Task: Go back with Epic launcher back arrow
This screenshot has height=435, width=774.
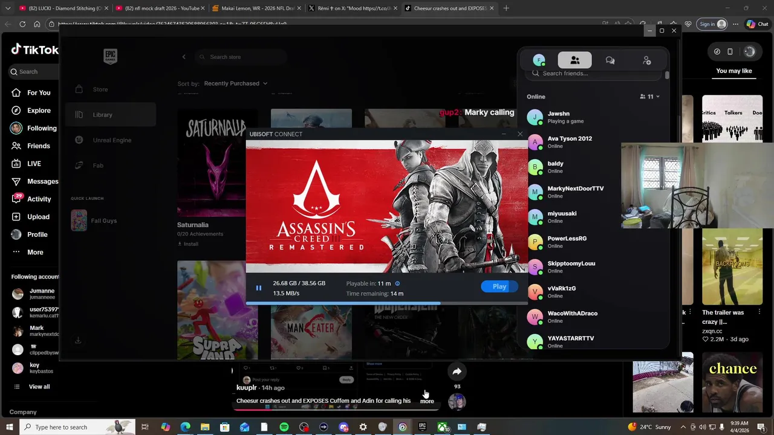Action: pyautogui.click(x=184, y=57)
